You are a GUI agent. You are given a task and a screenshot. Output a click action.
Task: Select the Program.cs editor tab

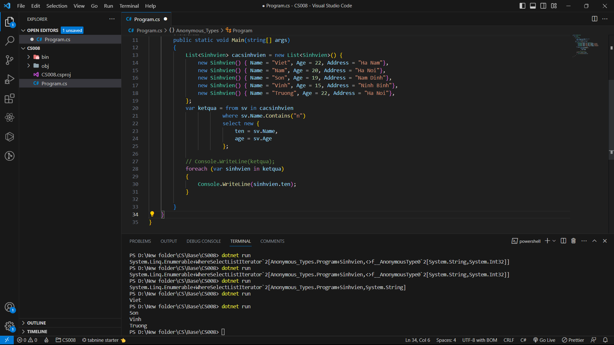pyautogui.click(x=146, y=19)
